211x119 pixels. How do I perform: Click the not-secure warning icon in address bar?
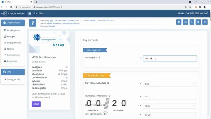tap(16, 7)
